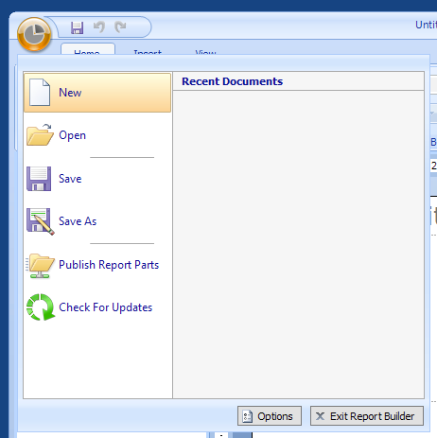Click the open folder icon
The height and width of the screenshot is (438, 437).
pos(40,135)
